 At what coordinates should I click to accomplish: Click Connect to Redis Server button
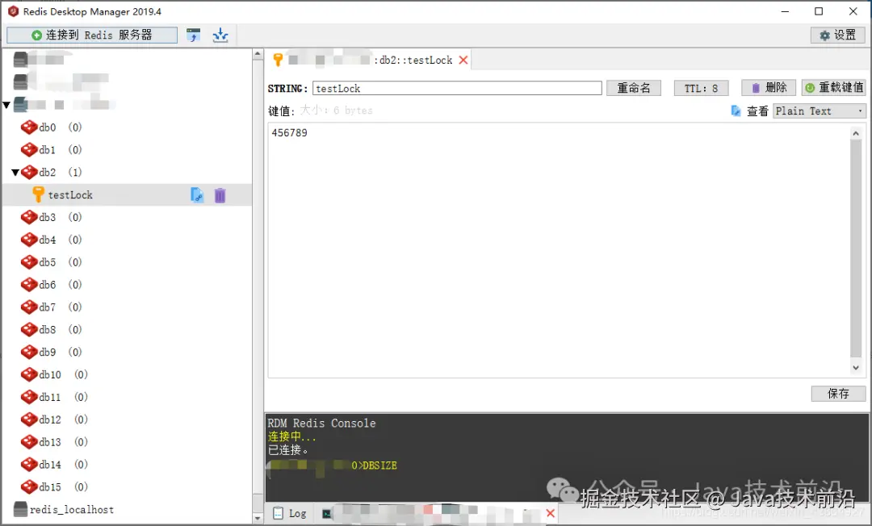pos(92,35)
